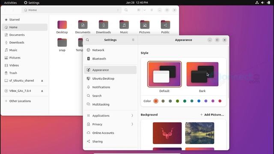Choose the mountain lake wallpaper
The width and height of the screenshot is (274, 154).
[200, 133]
